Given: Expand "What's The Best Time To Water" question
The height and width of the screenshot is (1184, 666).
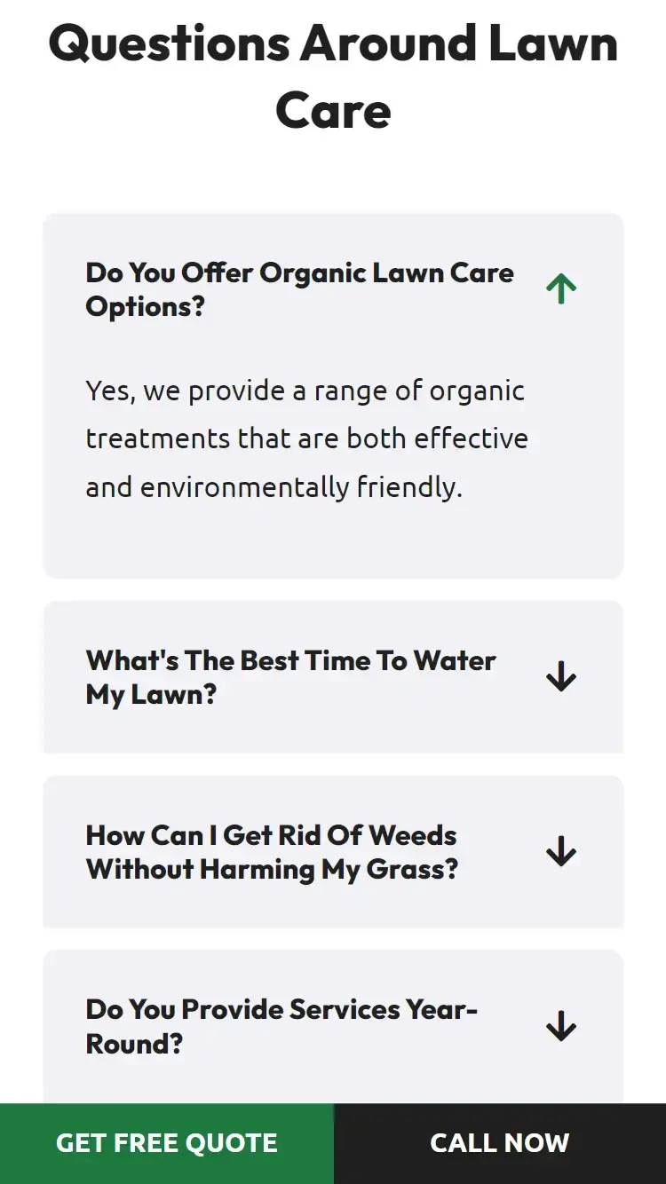Looking at the screenshot, I should pyautogui.click(x=290, y=660).
